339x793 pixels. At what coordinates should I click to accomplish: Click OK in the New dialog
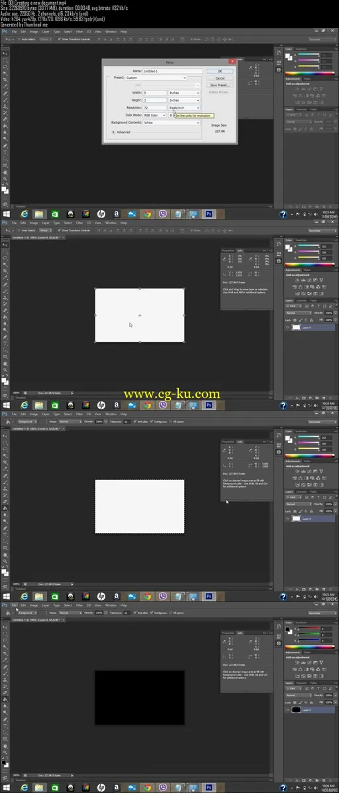pyautogui.click(x=220, y=72)
